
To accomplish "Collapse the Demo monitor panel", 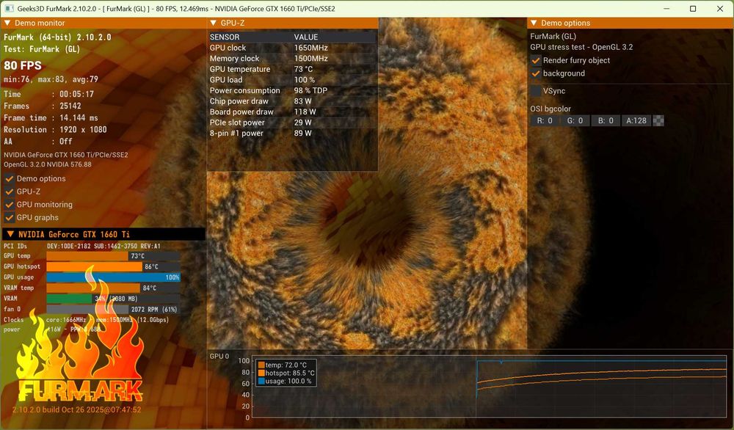I will 7,23.
